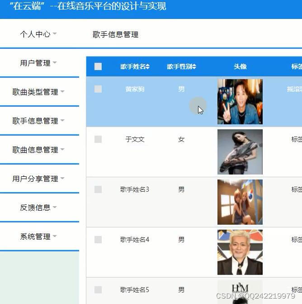Expand the 用户管理 menu arrow
Image resolution: width=302 pixels, height=304 pixels.
(55, 62)
